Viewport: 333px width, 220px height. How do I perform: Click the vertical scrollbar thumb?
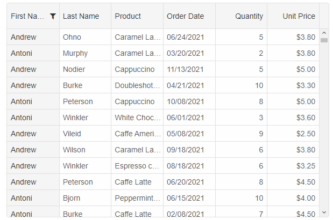tap(324, 40)
